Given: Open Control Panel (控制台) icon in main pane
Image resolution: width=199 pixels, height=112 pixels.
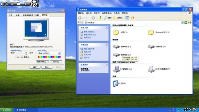Looking at the screenshot, I should click(x=119, y=84).
